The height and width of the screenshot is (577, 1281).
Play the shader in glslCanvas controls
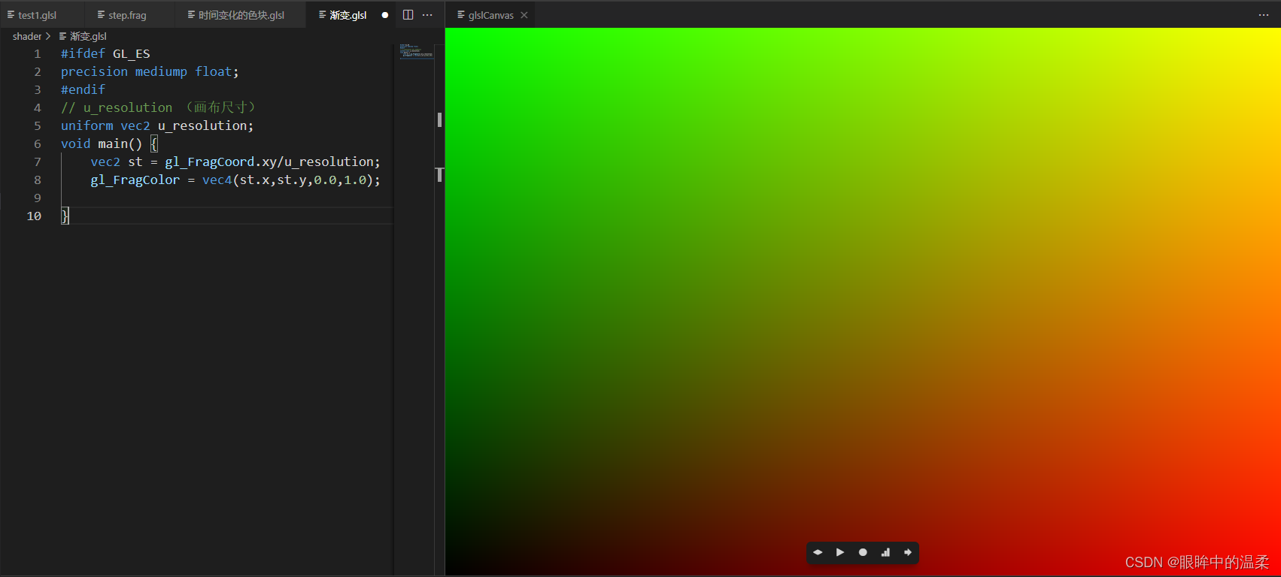click(840, 552)
